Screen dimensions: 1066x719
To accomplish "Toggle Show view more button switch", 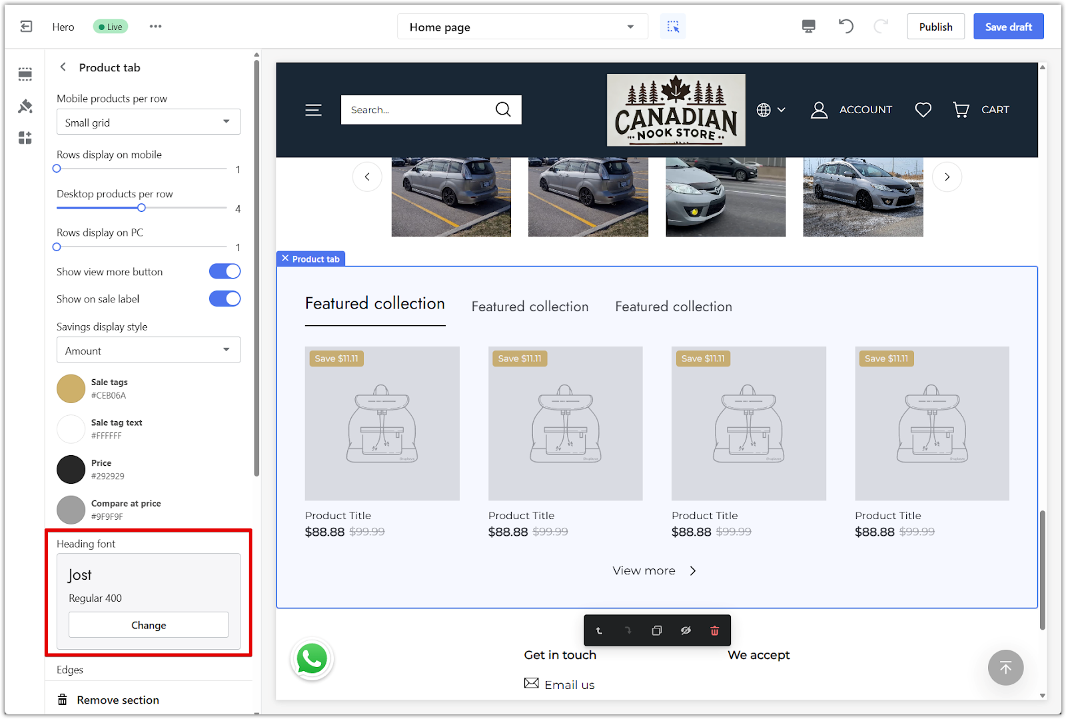I will pos(225,271).
